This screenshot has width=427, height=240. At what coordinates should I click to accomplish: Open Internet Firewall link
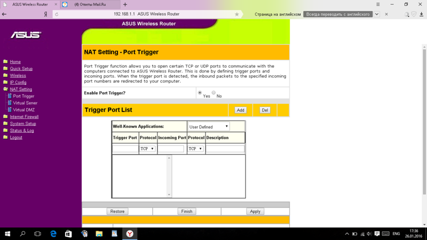point(24,117)
